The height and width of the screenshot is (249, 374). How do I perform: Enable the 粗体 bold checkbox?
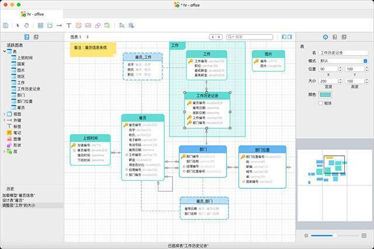[x=321, y=103]
